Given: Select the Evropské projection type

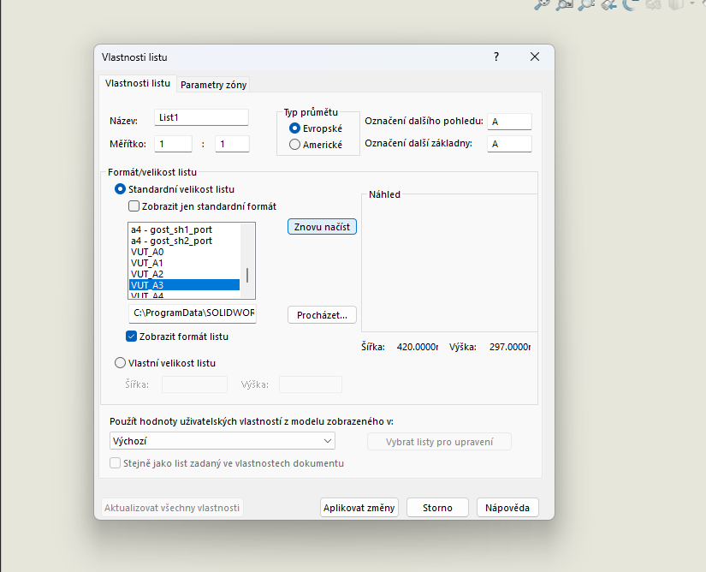Looking at the screenshot, I should click(x=295, y=128).
